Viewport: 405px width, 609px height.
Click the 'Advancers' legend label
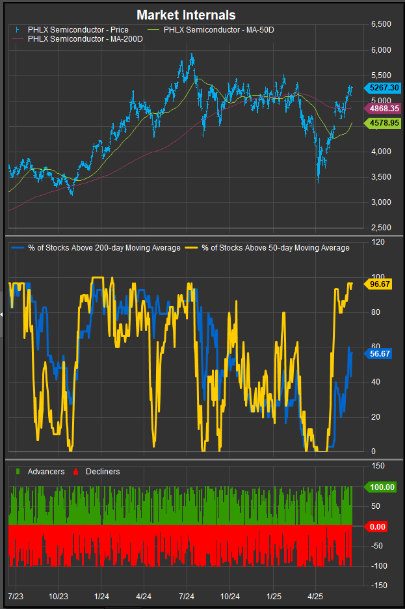click(46, 472)
